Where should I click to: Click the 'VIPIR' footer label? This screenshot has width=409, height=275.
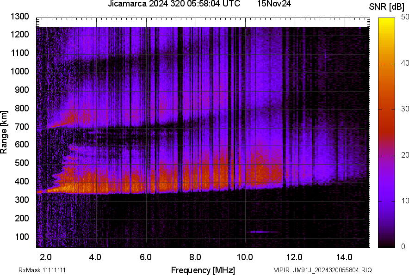281,270
